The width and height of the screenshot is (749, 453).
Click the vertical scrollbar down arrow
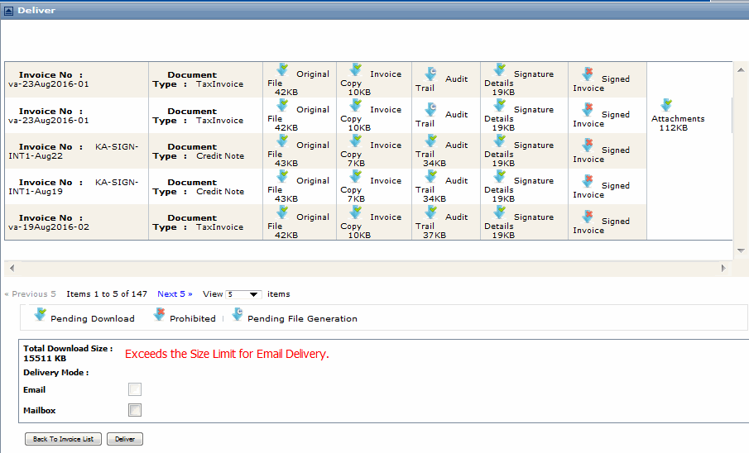(x=741, y=250)
